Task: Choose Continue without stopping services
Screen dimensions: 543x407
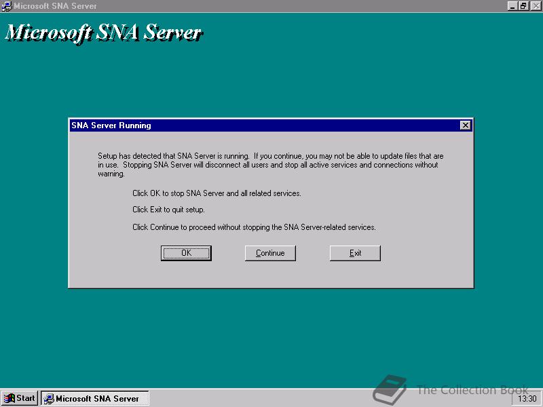Action: point(270,253)
